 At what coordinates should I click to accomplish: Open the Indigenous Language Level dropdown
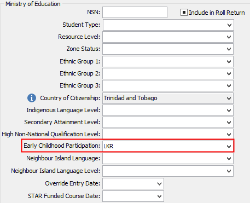pyautogui.click(x=168, y=110)
